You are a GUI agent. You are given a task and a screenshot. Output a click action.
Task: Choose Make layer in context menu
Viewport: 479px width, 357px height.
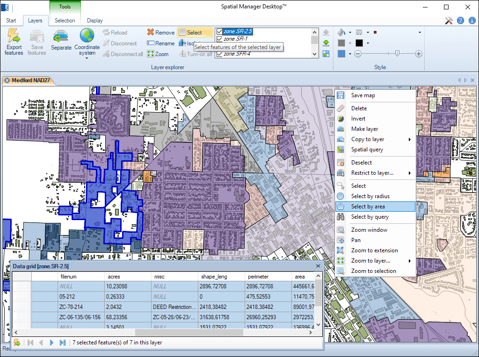point(375,129)
